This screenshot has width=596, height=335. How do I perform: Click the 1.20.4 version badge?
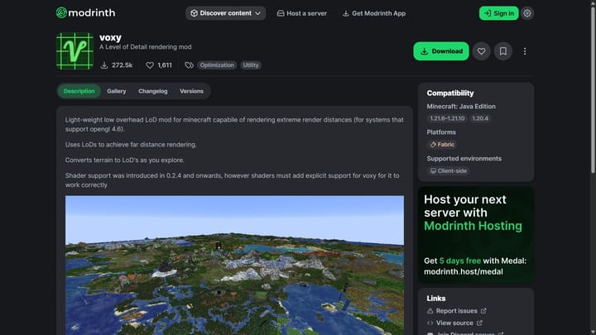pos(480,118)
